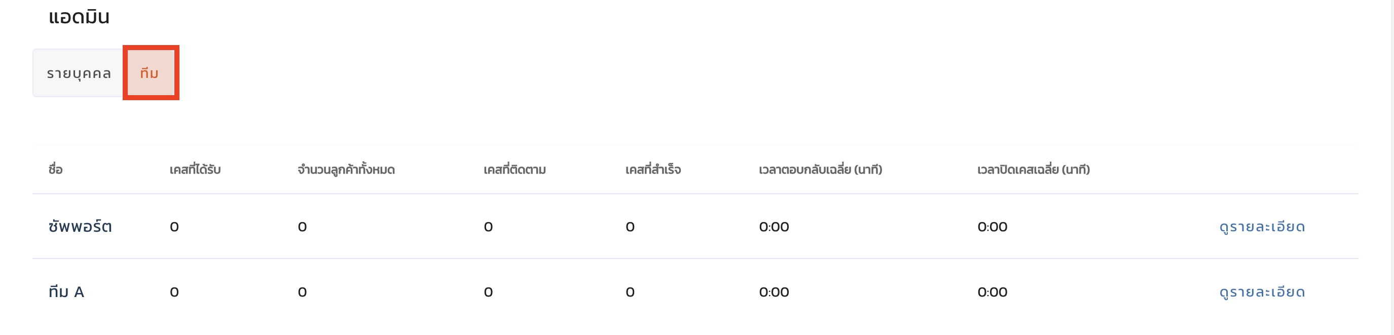Screen dimensions: 1394x335
Task: Click the เคสที่สำเร็จ column header
Action: click(x=652, y=170)
